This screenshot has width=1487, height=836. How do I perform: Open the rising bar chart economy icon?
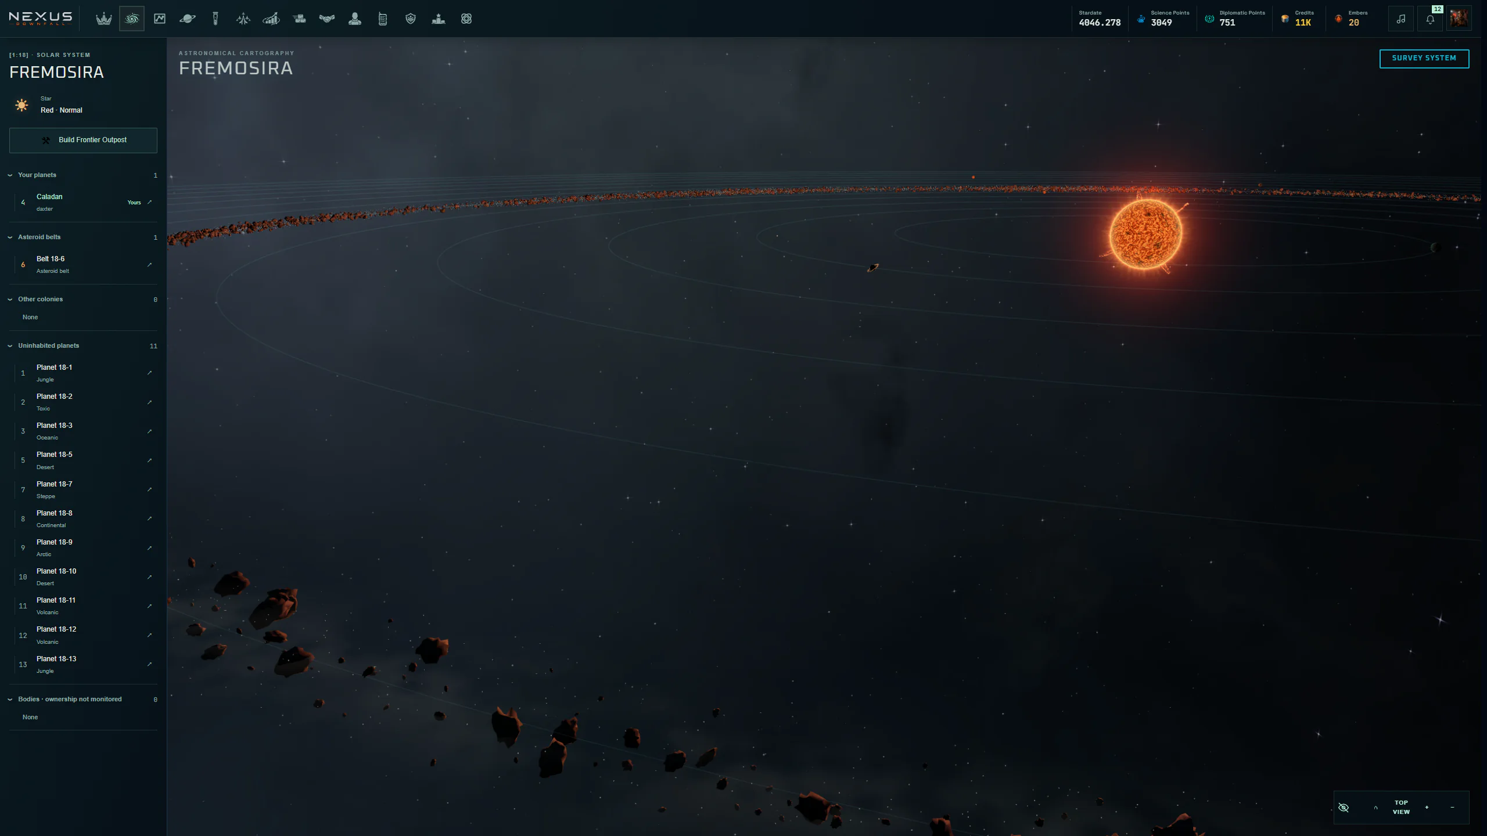271,19
